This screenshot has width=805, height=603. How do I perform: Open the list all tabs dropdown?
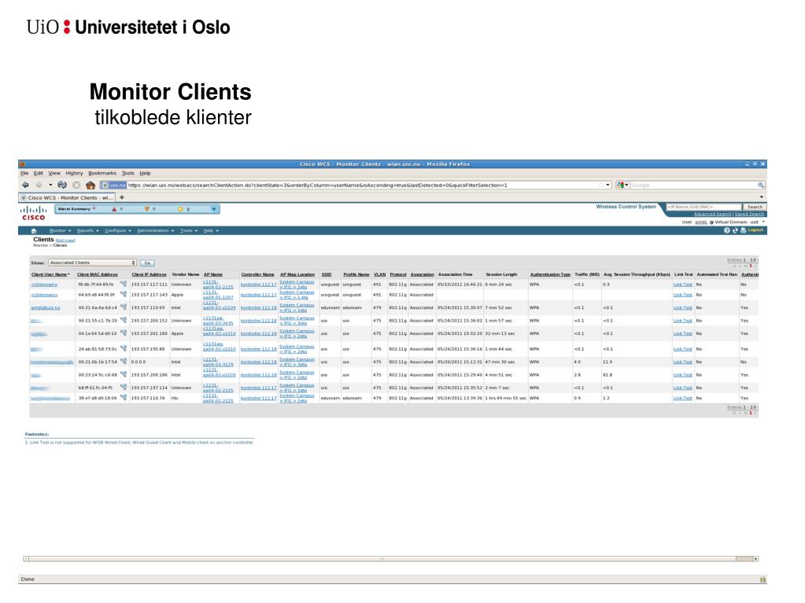(762, 197)
